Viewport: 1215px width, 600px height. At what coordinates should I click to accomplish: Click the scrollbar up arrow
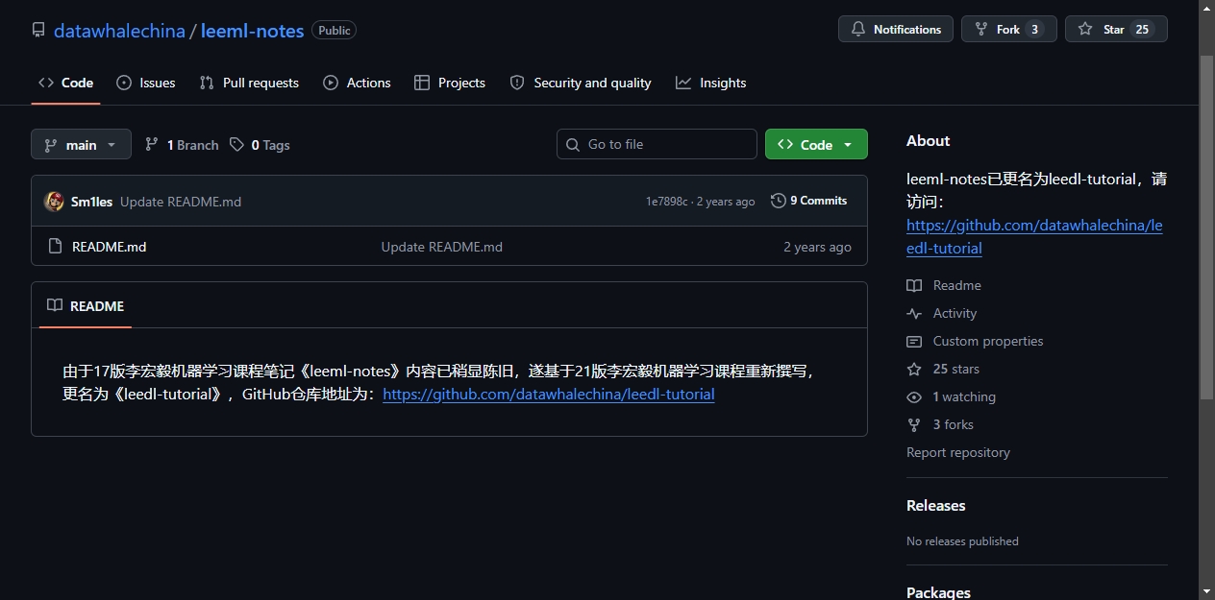1207,8
